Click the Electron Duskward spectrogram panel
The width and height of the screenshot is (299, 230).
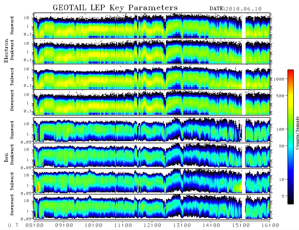(152, 51)
